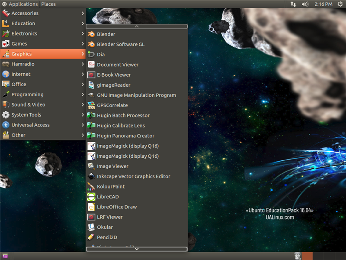Click the Accessories category icon
The image size is (346, 260).
(x=6, y=13)
